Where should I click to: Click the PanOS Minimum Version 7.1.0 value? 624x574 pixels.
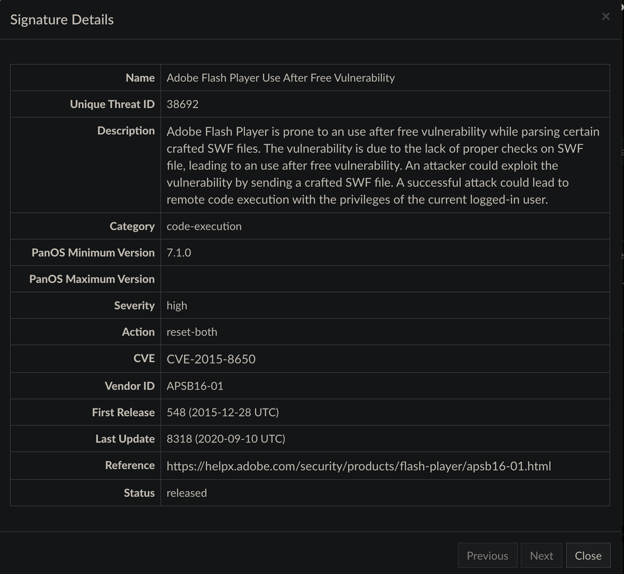click(x=179, y=253)
